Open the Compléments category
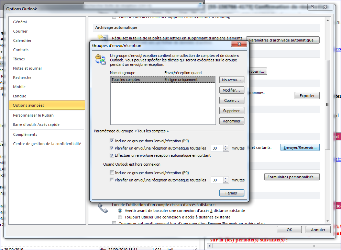The width and height of the screenshot is (341, 250). point(47,134)
